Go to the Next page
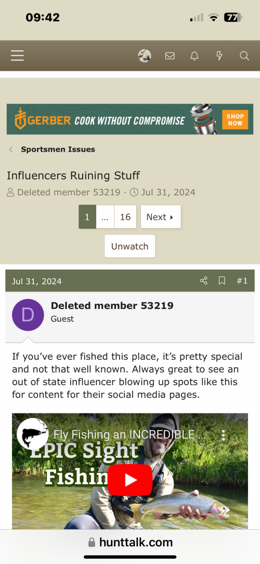 point(161,217)
